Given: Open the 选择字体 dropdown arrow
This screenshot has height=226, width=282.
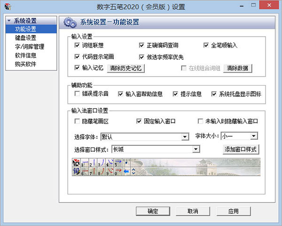Looking at the screenshot, I should (x=185, y=137).
